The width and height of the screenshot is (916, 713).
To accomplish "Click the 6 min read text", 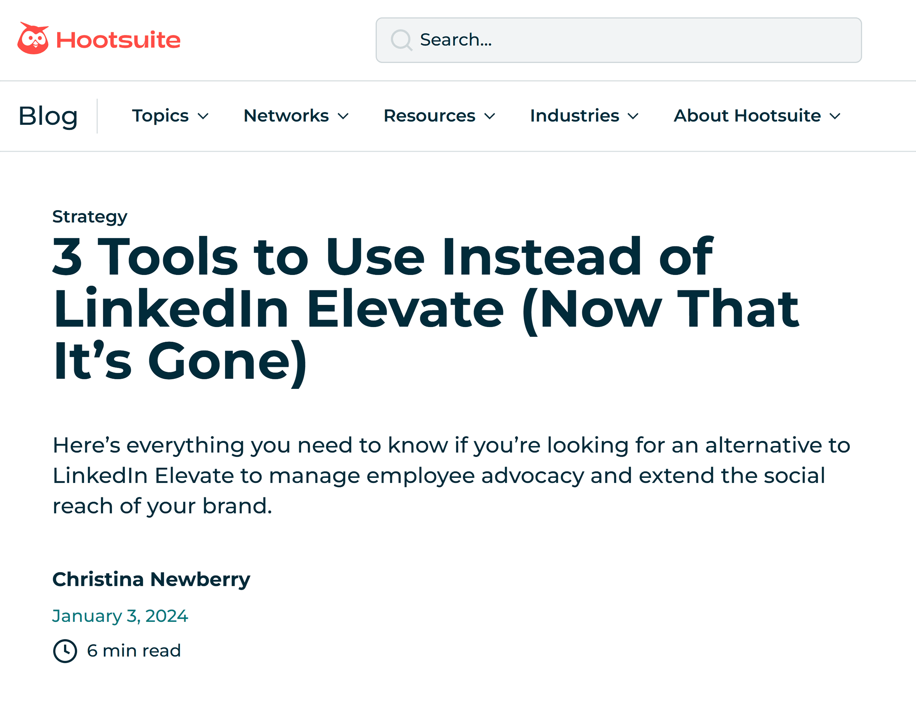I will pyautogui.click(x=134, y=651).
